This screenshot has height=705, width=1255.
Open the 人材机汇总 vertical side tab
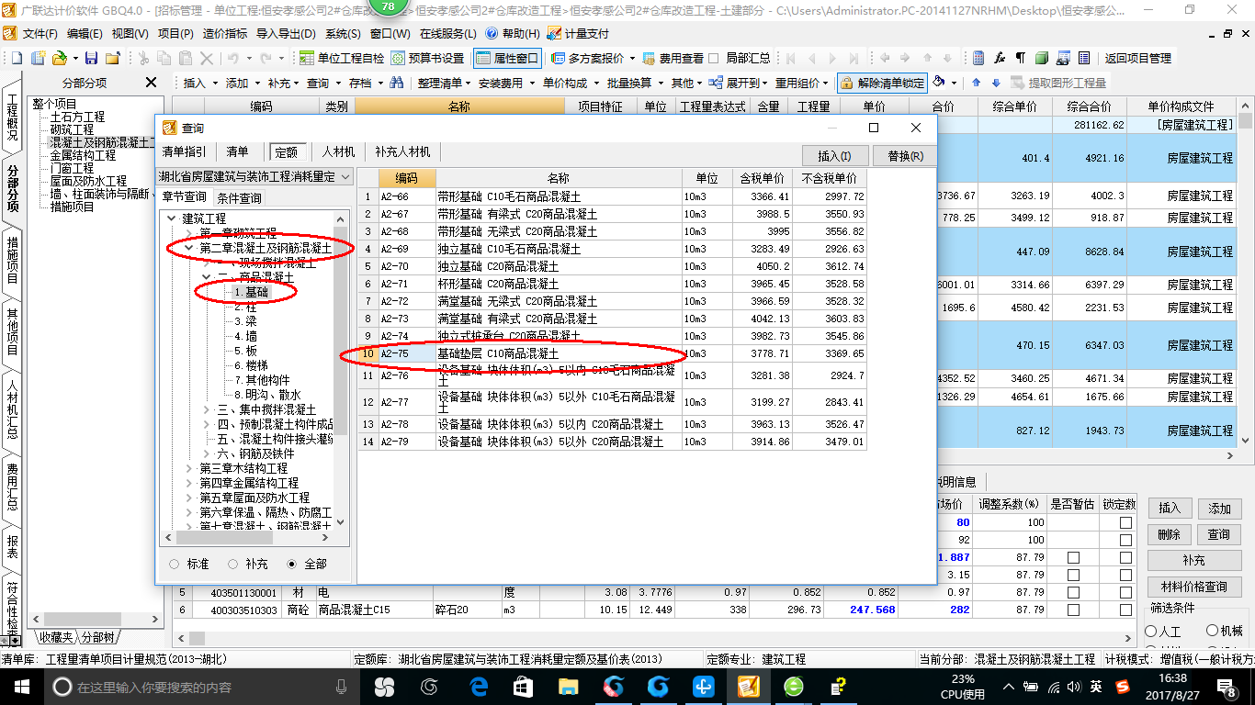click(12, 411)
